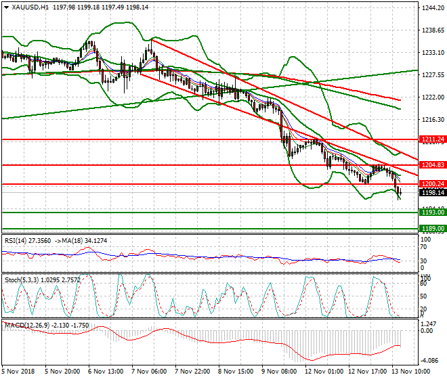This screenshot has width=447, height=379.
Task: Click the 1216.30 price scale value
Action: tap(433, 119)
